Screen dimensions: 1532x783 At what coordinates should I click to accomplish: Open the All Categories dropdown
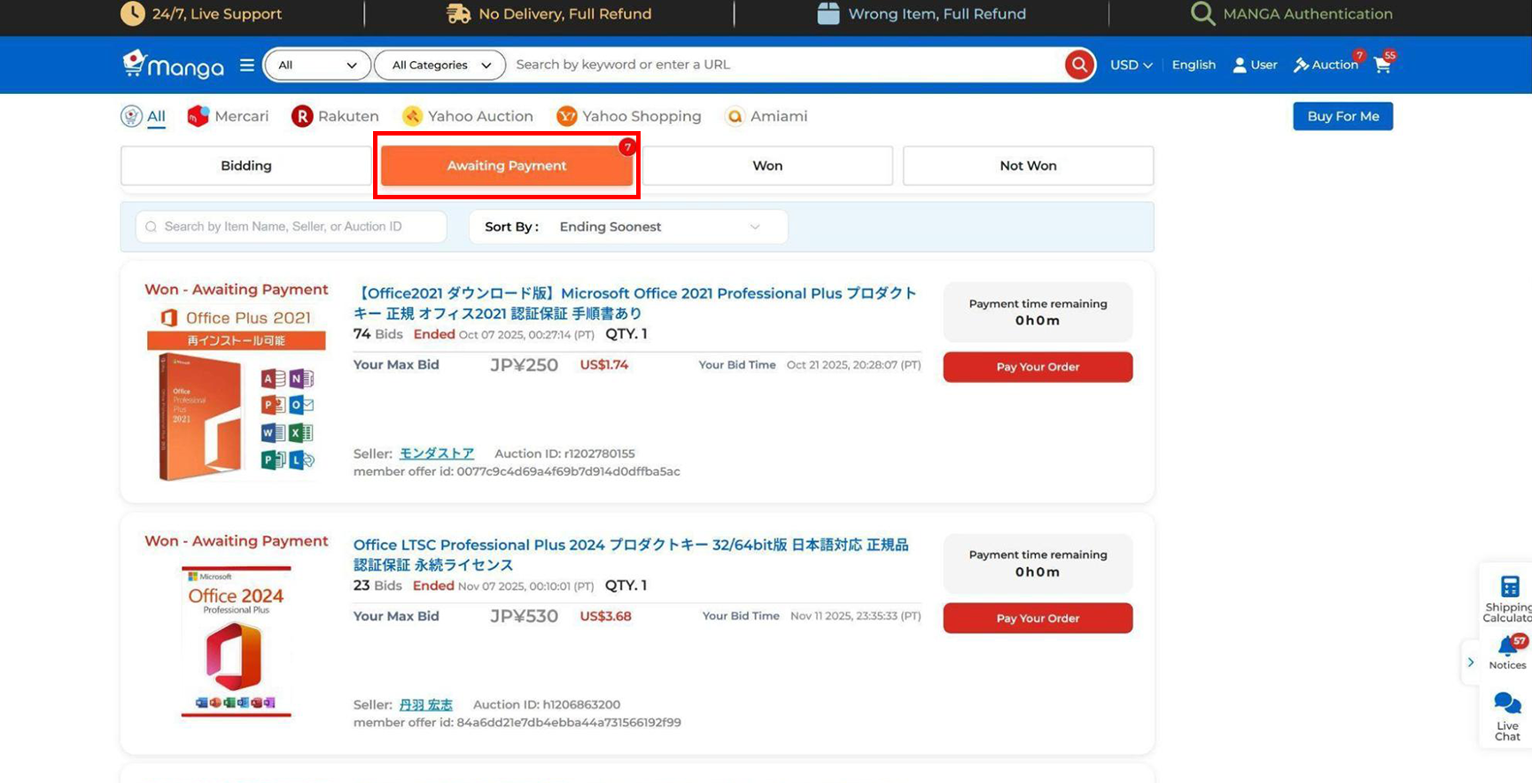(x=440, y=65)
